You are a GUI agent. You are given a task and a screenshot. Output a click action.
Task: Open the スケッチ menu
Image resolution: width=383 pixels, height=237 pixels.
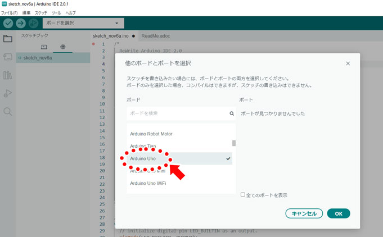(x=41, y=13)
